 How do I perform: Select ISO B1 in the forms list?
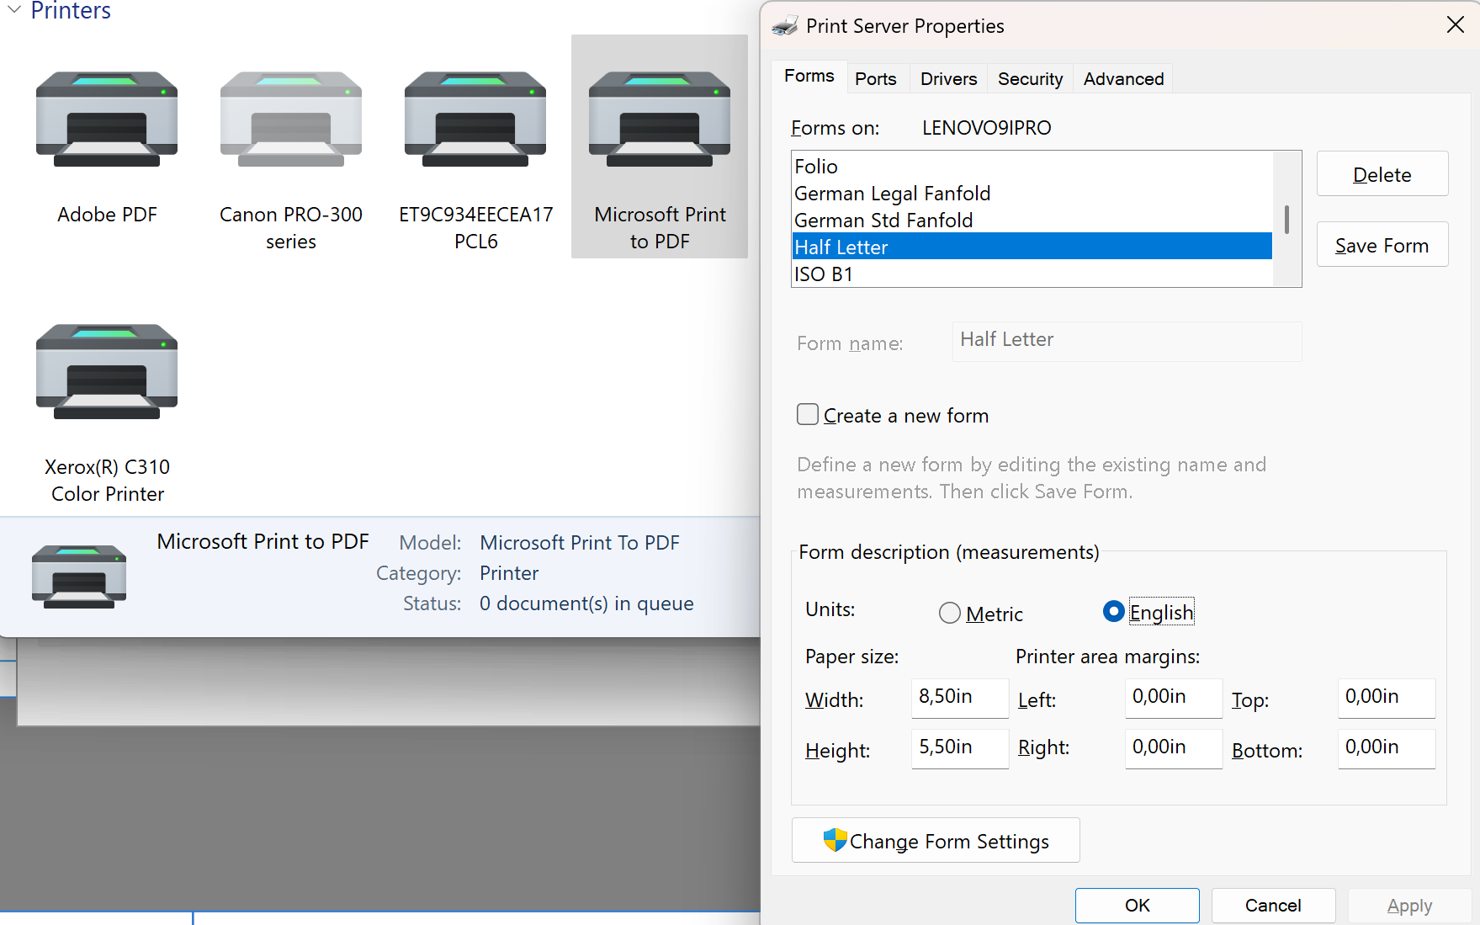pos(1032,274)
